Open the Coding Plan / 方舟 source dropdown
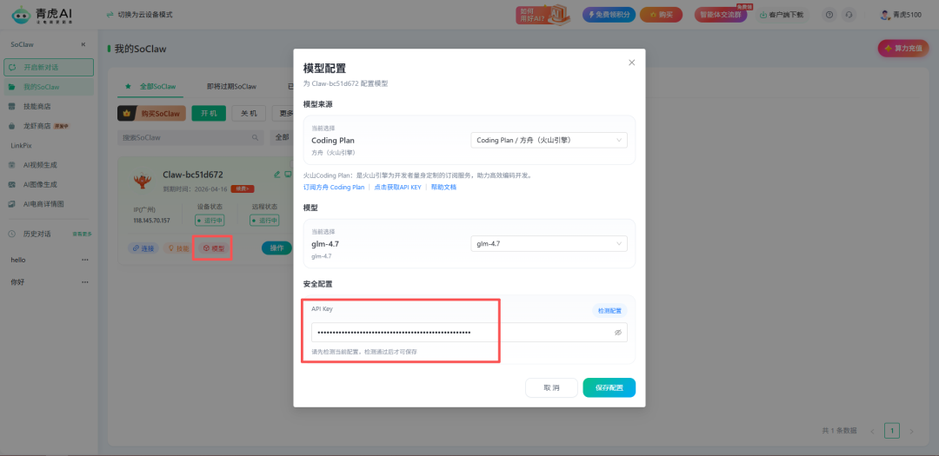 tap(549, 140)
